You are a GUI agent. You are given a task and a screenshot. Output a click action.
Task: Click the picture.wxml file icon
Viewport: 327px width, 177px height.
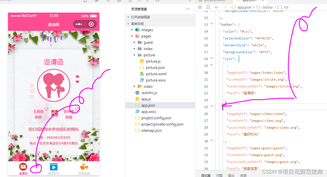point(142,74)
